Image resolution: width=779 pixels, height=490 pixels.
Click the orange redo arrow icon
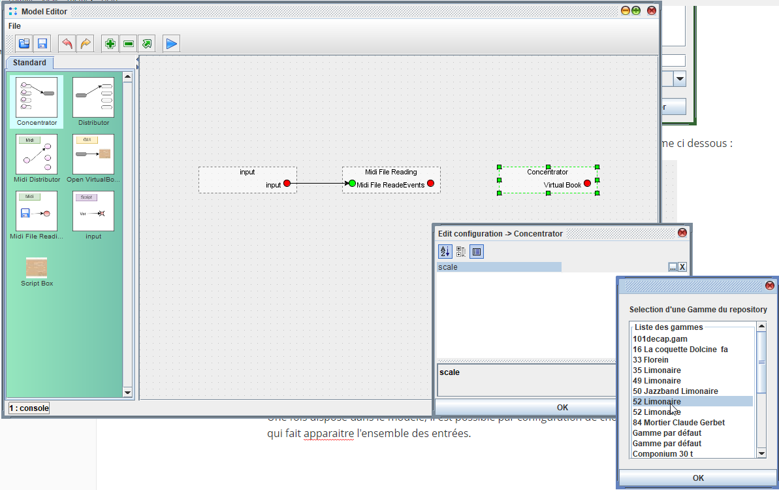click(85, 44)
